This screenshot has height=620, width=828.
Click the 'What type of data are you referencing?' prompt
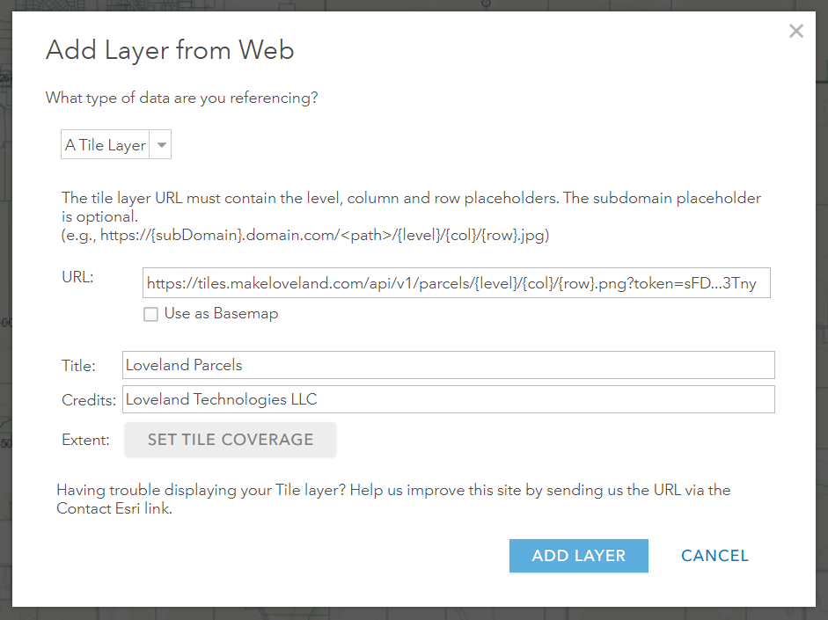181,98
